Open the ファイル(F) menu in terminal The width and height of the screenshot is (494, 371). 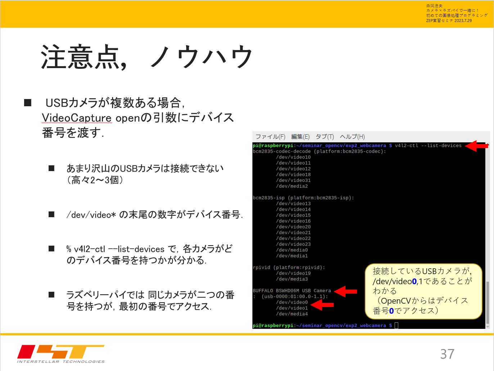click(x=270, y=137)
